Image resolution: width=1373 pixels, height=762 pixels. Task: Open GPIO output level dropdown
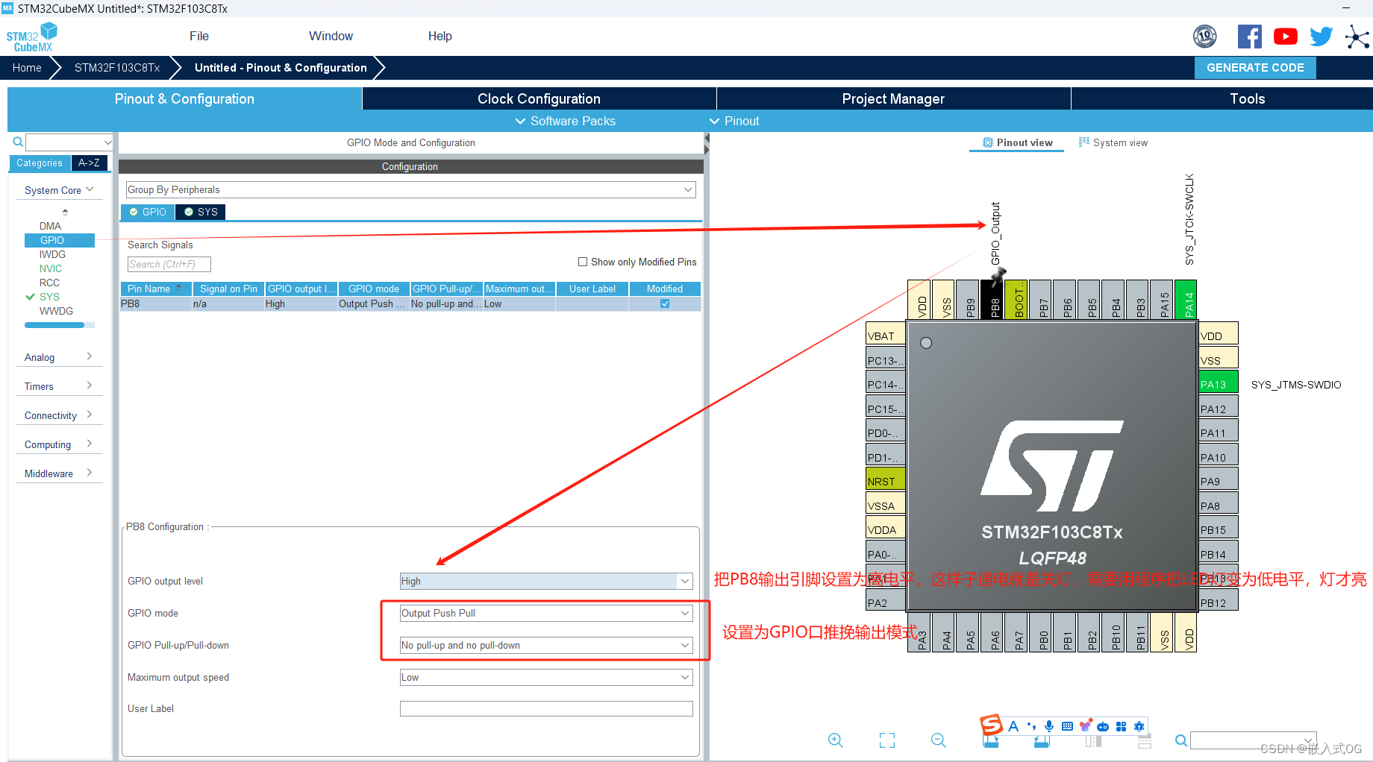pos(546,581)
